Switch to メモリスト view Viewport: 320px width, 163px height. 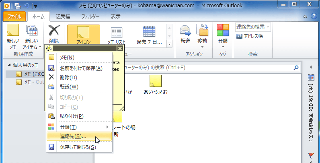pyautogui.click(x=117, y=36)
